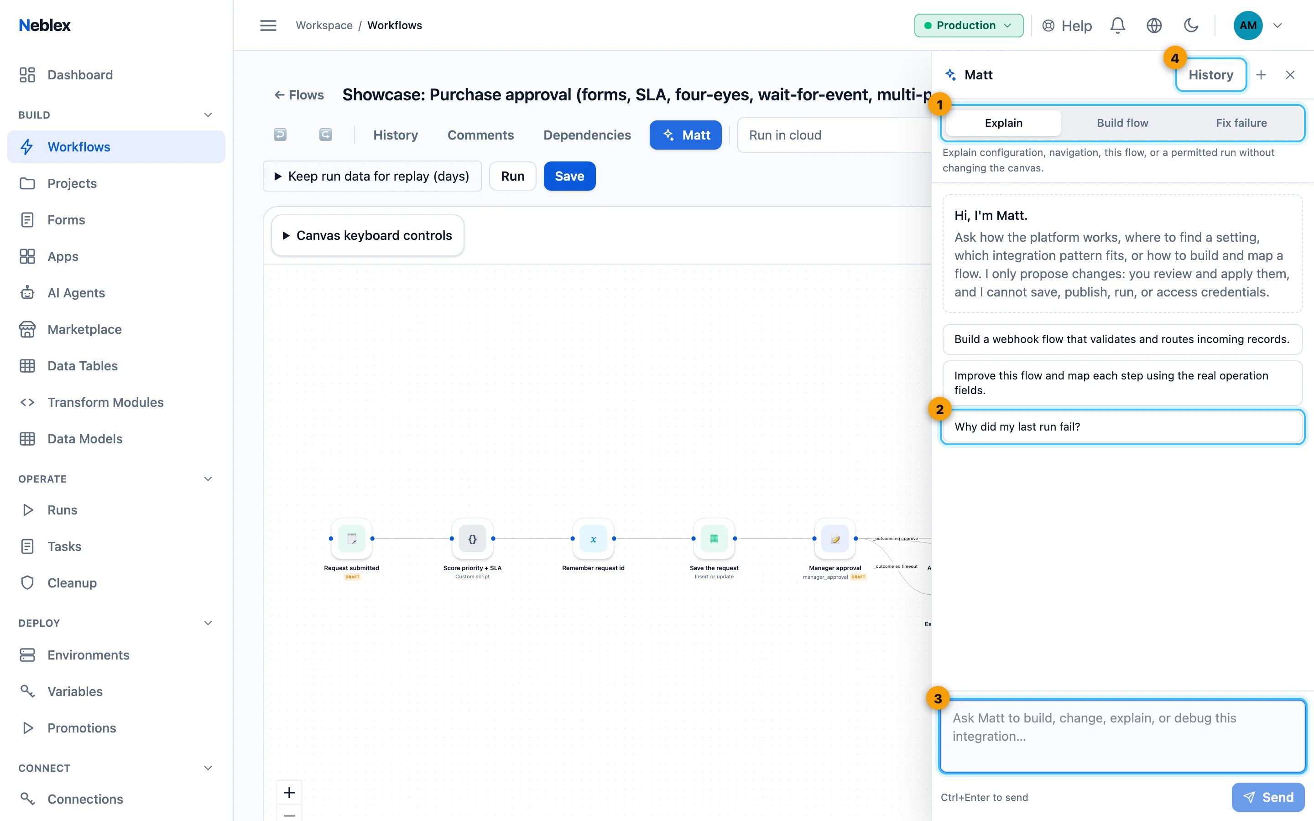Click the Run button

[x=512, y=176]
